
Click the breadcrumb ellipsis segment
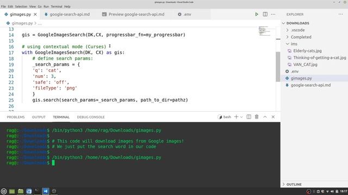point(40,23)
